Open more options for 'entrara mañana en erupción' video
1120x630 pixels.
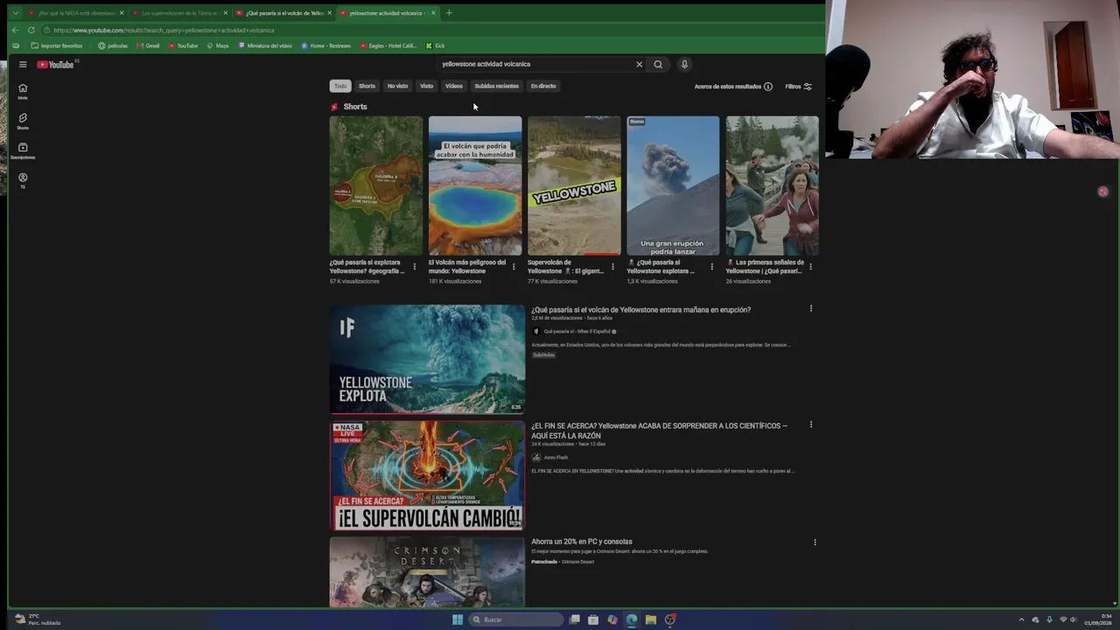811,309
